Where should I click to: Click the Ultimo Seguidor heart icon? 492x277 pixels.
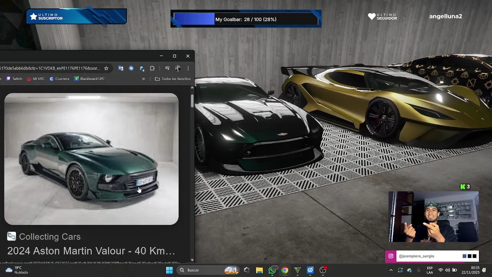371,17
